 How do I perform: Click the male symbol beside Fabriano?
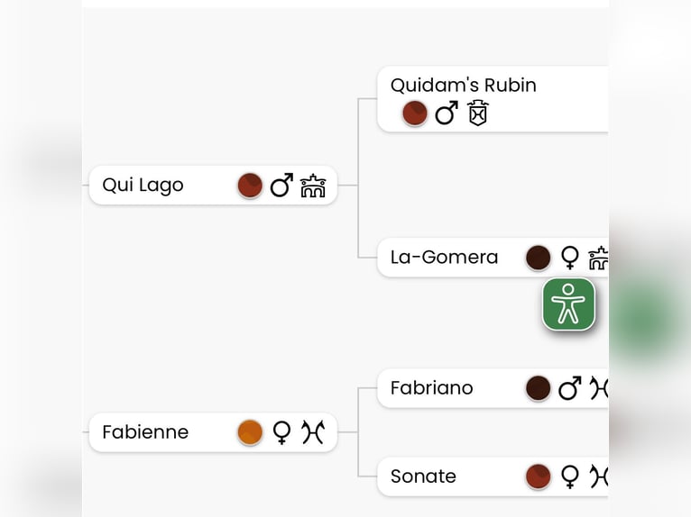click(569, 388)
